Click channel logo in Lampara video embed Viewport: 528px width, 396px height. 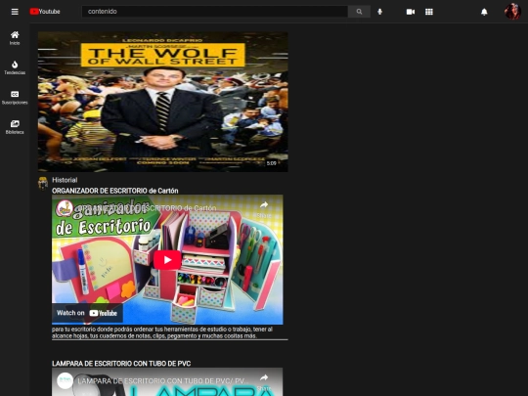pyautogui.click(x=65, y=381)
